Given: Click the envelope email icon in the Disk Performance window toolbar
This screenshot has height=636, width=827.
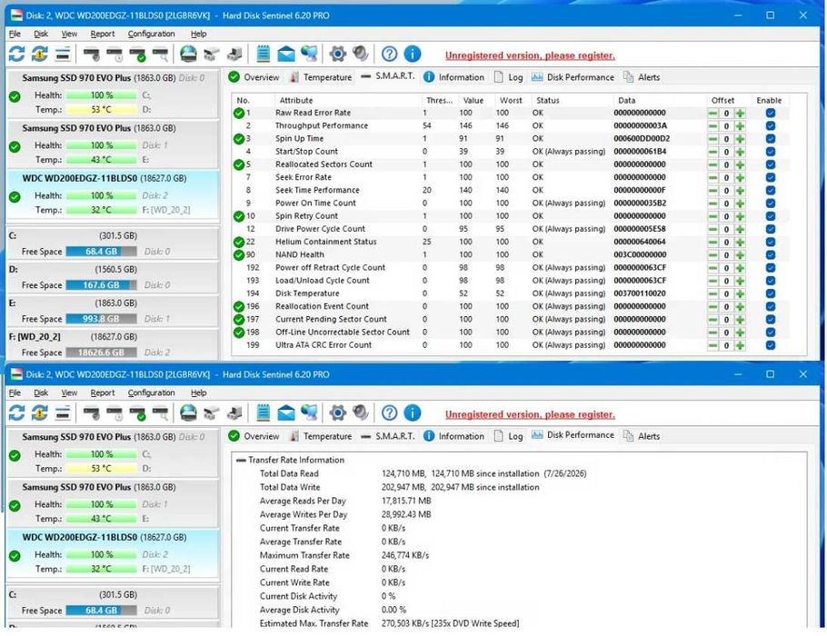Looking at the screenshot, I should [x=286, y=412].
